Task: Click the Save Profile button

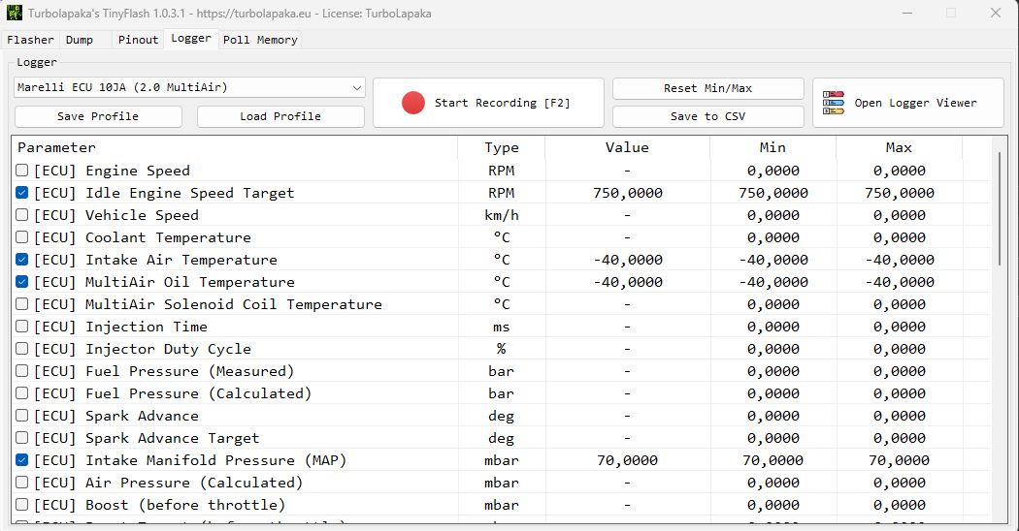Action: pos(98,116)
